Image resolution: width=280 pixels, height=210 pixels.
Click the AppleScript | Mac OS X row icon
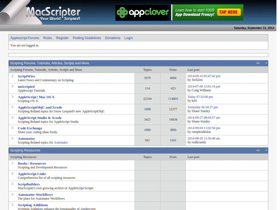[x=13, y=97]
